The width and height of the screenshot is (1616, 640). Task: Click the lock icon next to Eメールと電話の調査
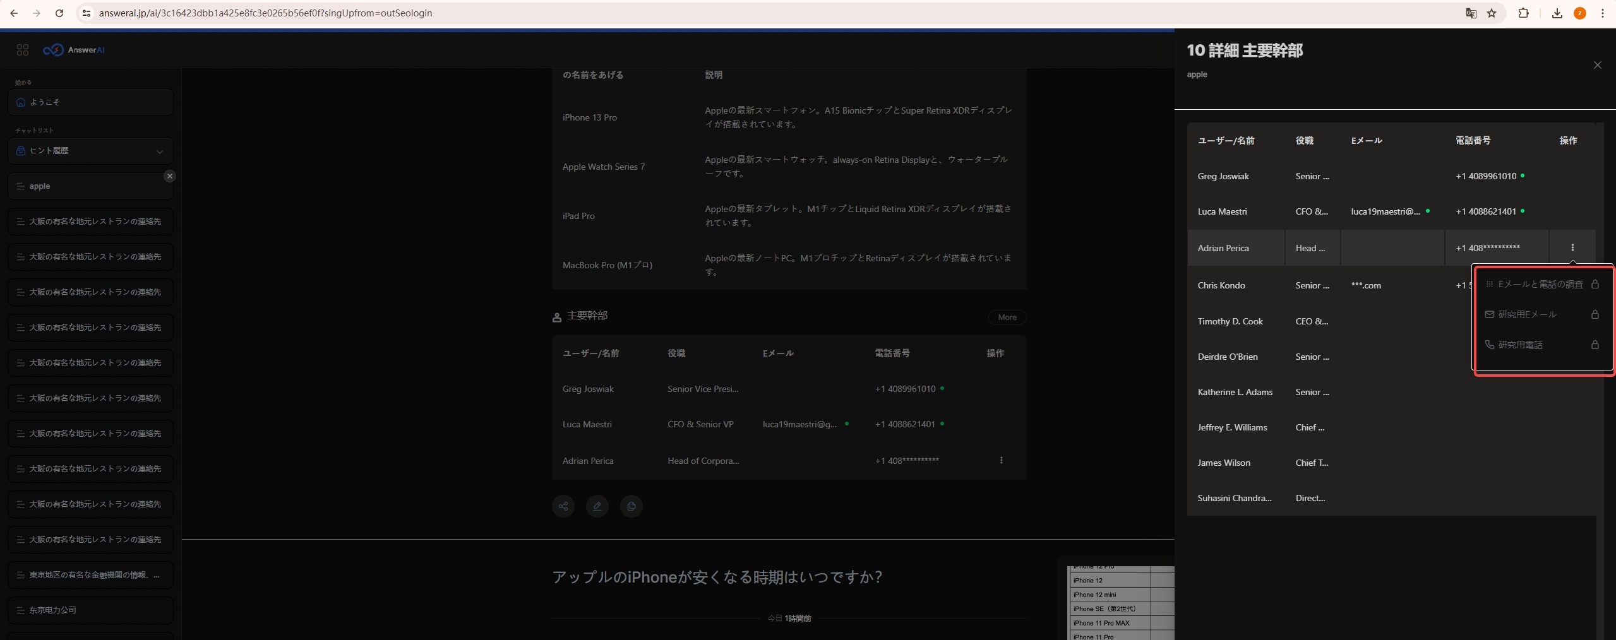point(1595,284)
